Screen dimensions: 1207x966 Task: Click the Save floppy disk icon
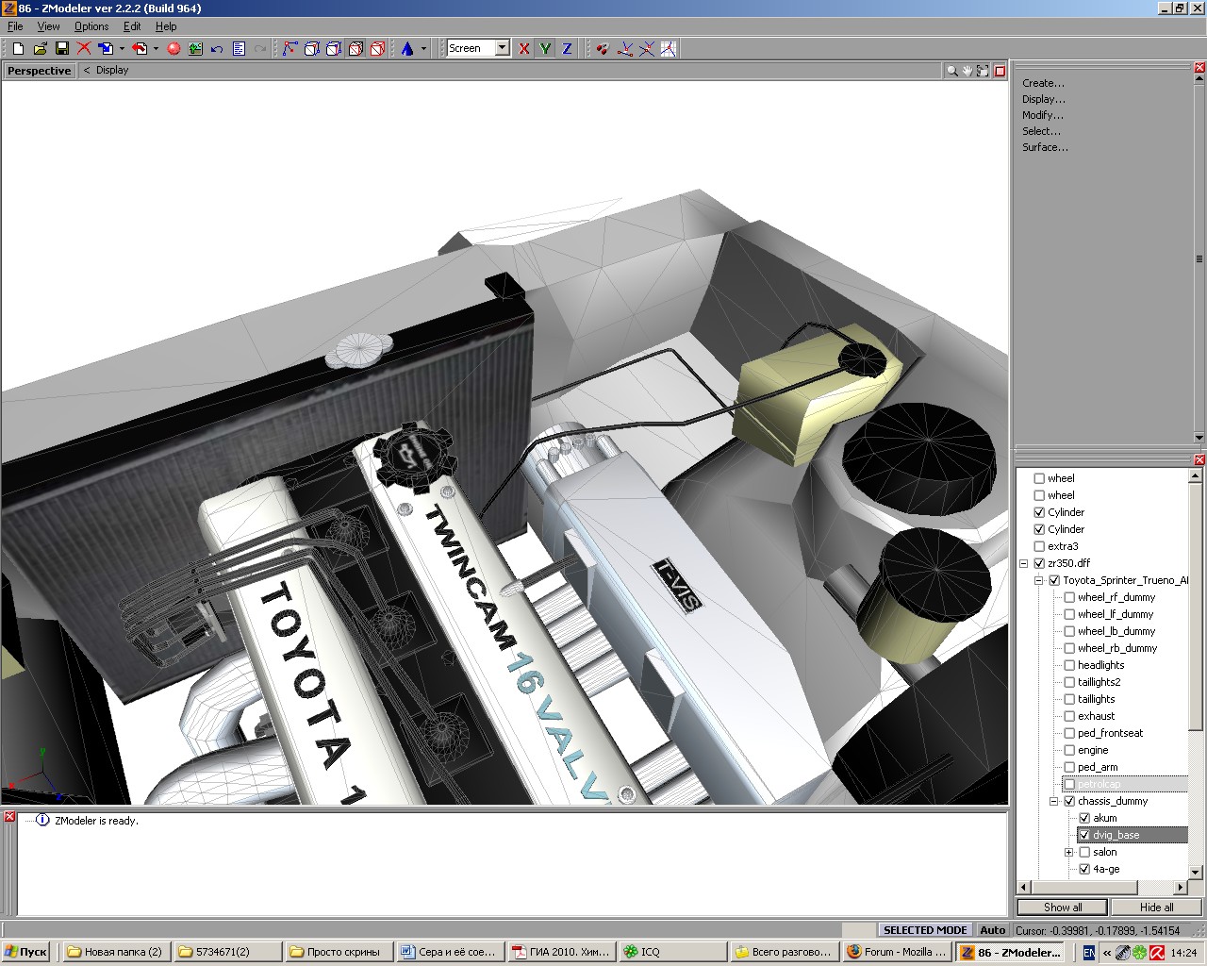(x=62, y=48)
